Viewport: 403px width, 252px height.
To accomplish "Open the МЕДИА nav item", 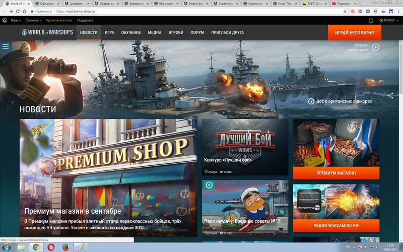I will point(155,32).
